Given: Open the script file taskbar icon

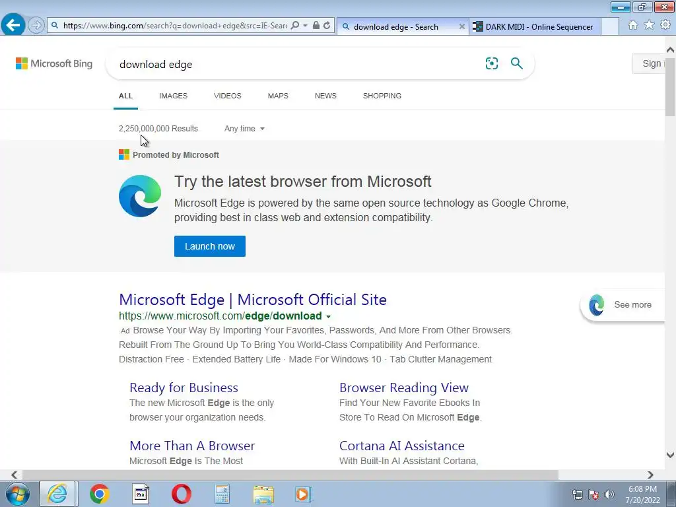Looking at the screenshot, I should tap(140, 494).
